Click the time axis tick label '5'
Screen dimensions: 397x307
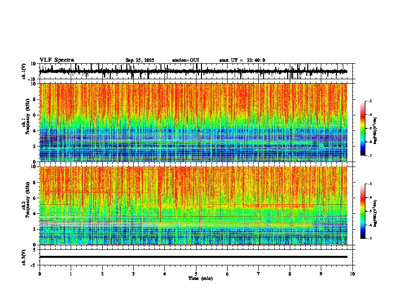click(x=196, y=274)
